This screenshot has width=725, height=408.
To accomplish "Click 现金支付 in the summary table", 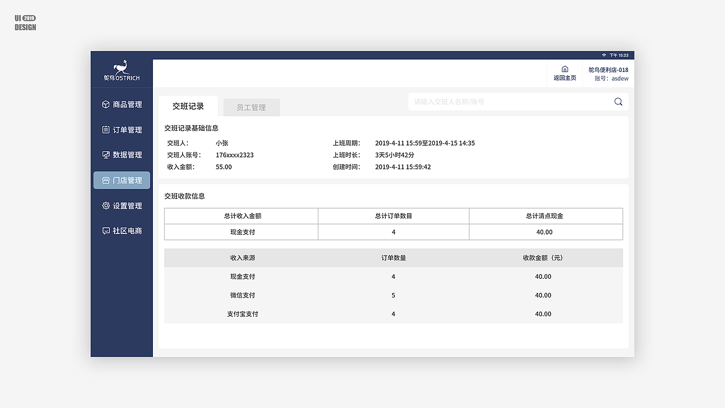I will point(242,232).
